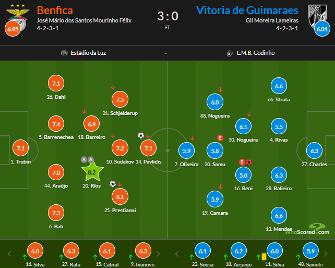Select Charles's 6.3 rating circle
The image size is (335, 268).
tap(314, 150)
